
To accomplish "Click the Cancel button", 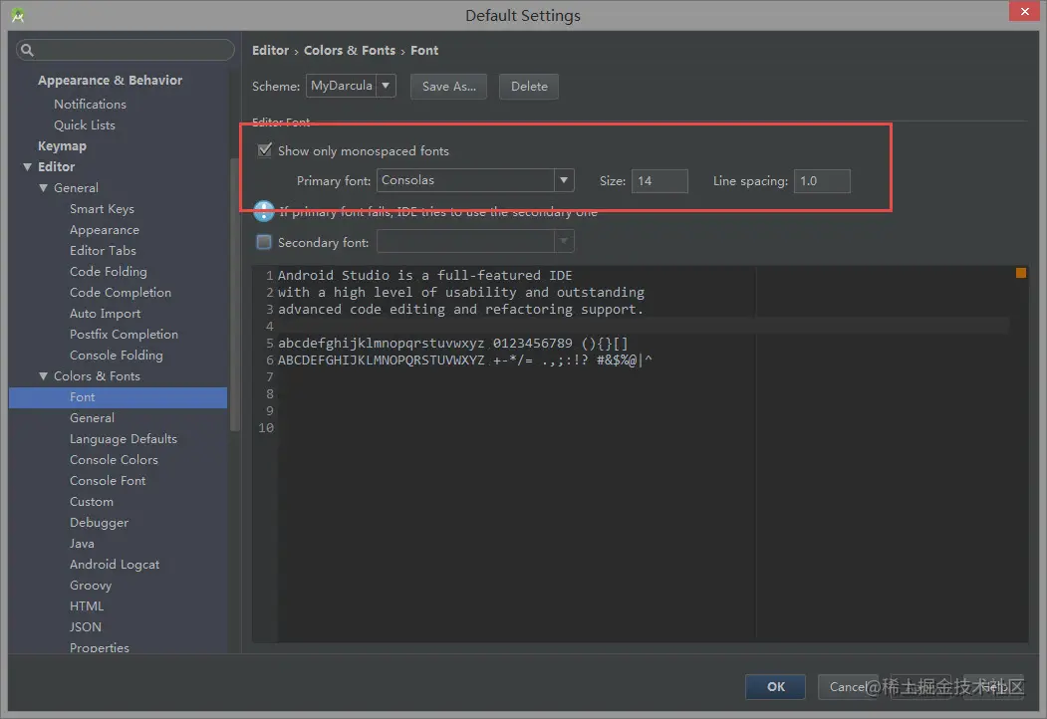I will [848, 686].
